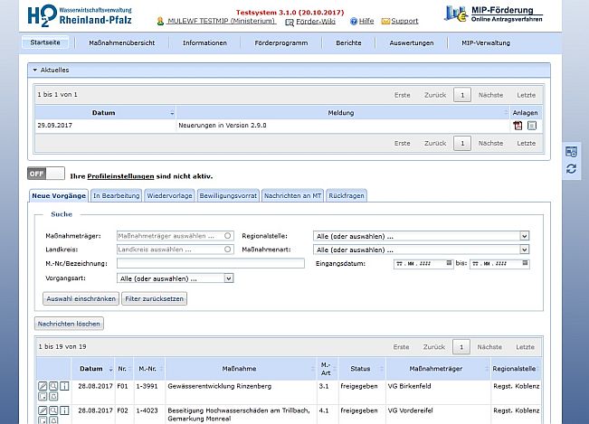Open the Profileinstellungen link

pos(120,176)
